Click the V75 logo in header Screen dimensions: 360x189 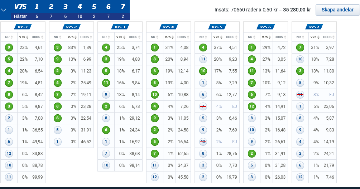click(20, 7)
